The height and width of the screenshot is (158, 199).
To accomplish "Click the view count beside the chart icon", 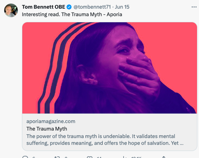I will click(136, 157).
